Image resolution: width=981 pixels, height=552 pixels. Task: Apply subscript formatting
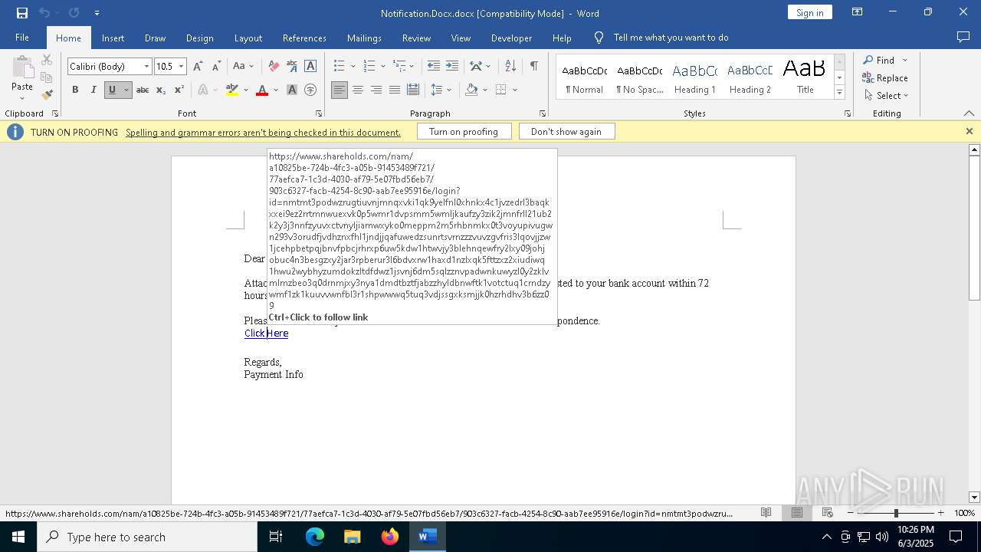[161, 90]
